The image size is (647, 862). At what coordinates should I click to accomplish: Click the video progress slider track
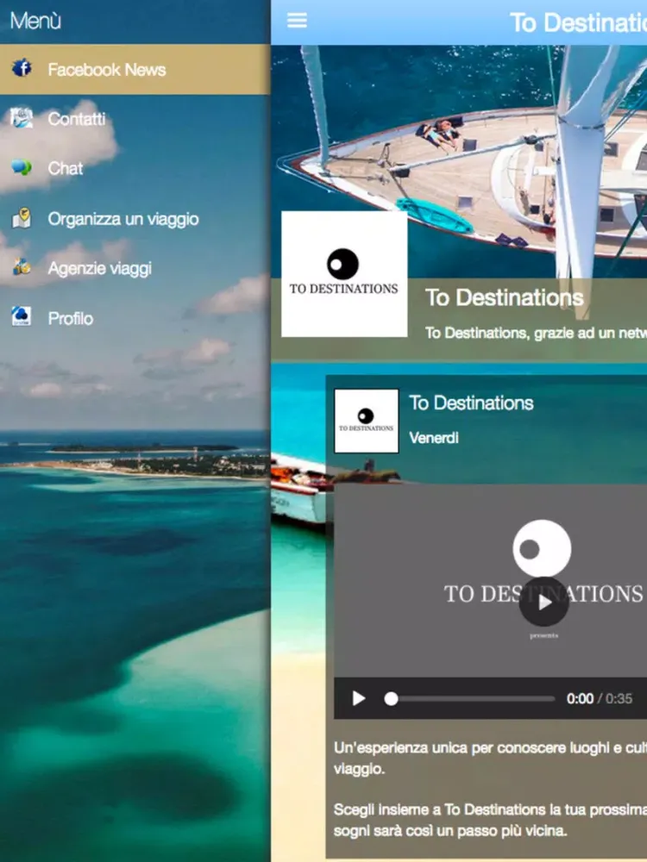[x=473, y=699]
